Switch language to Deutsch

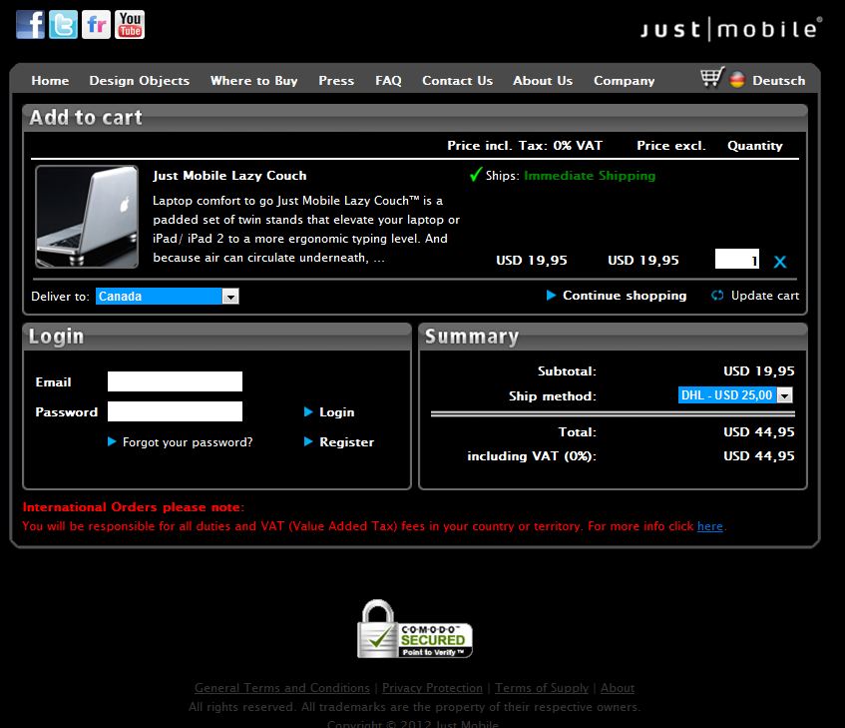click(x=779, y=81)
